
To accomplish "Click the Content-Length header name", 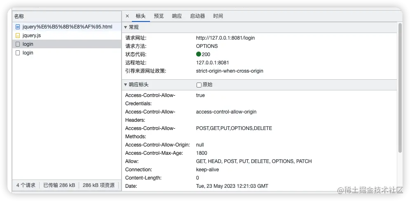I will pos(143,178).
